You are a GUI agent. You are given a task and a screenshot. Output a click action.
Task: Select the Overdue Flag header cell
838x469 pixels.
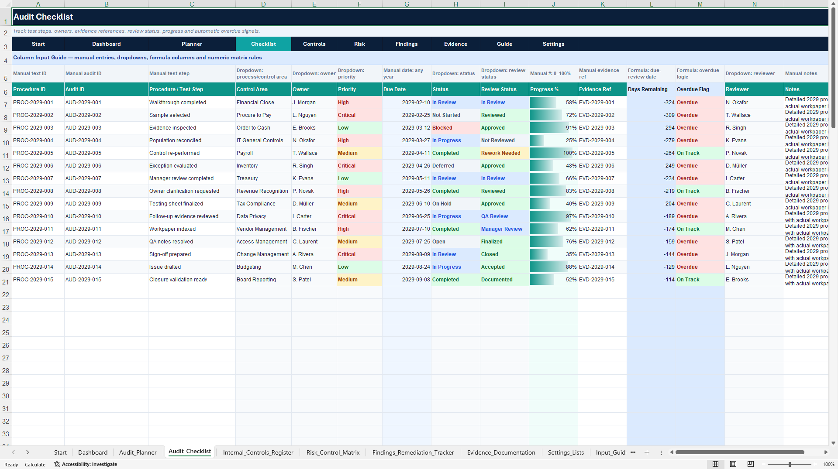(700, 89)
